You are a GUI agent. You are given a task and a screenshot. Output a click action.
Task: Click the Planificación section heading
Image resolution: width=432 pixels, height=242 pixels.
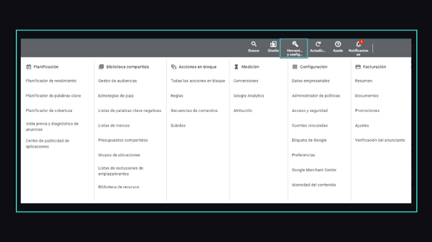(x=46, y=67)
